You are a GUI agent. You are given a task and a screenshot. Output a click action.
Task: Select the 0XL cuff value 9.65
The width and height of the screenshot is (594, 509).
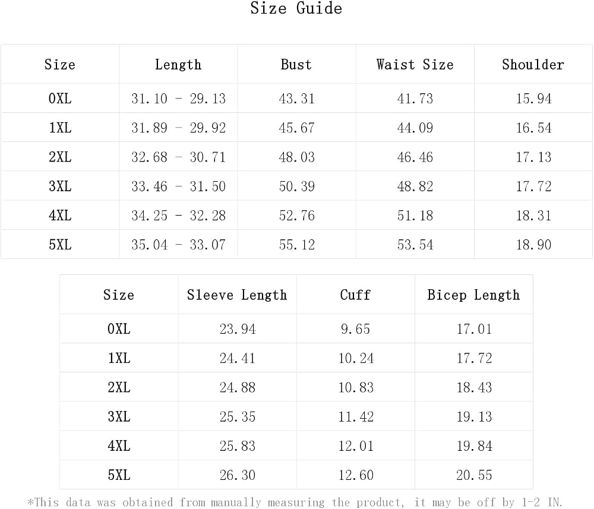355,329
